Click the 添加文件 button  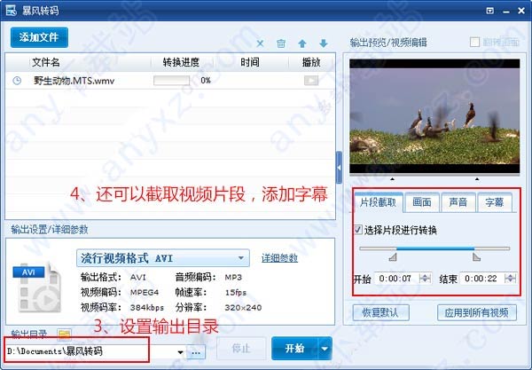[x=39, y=37]
